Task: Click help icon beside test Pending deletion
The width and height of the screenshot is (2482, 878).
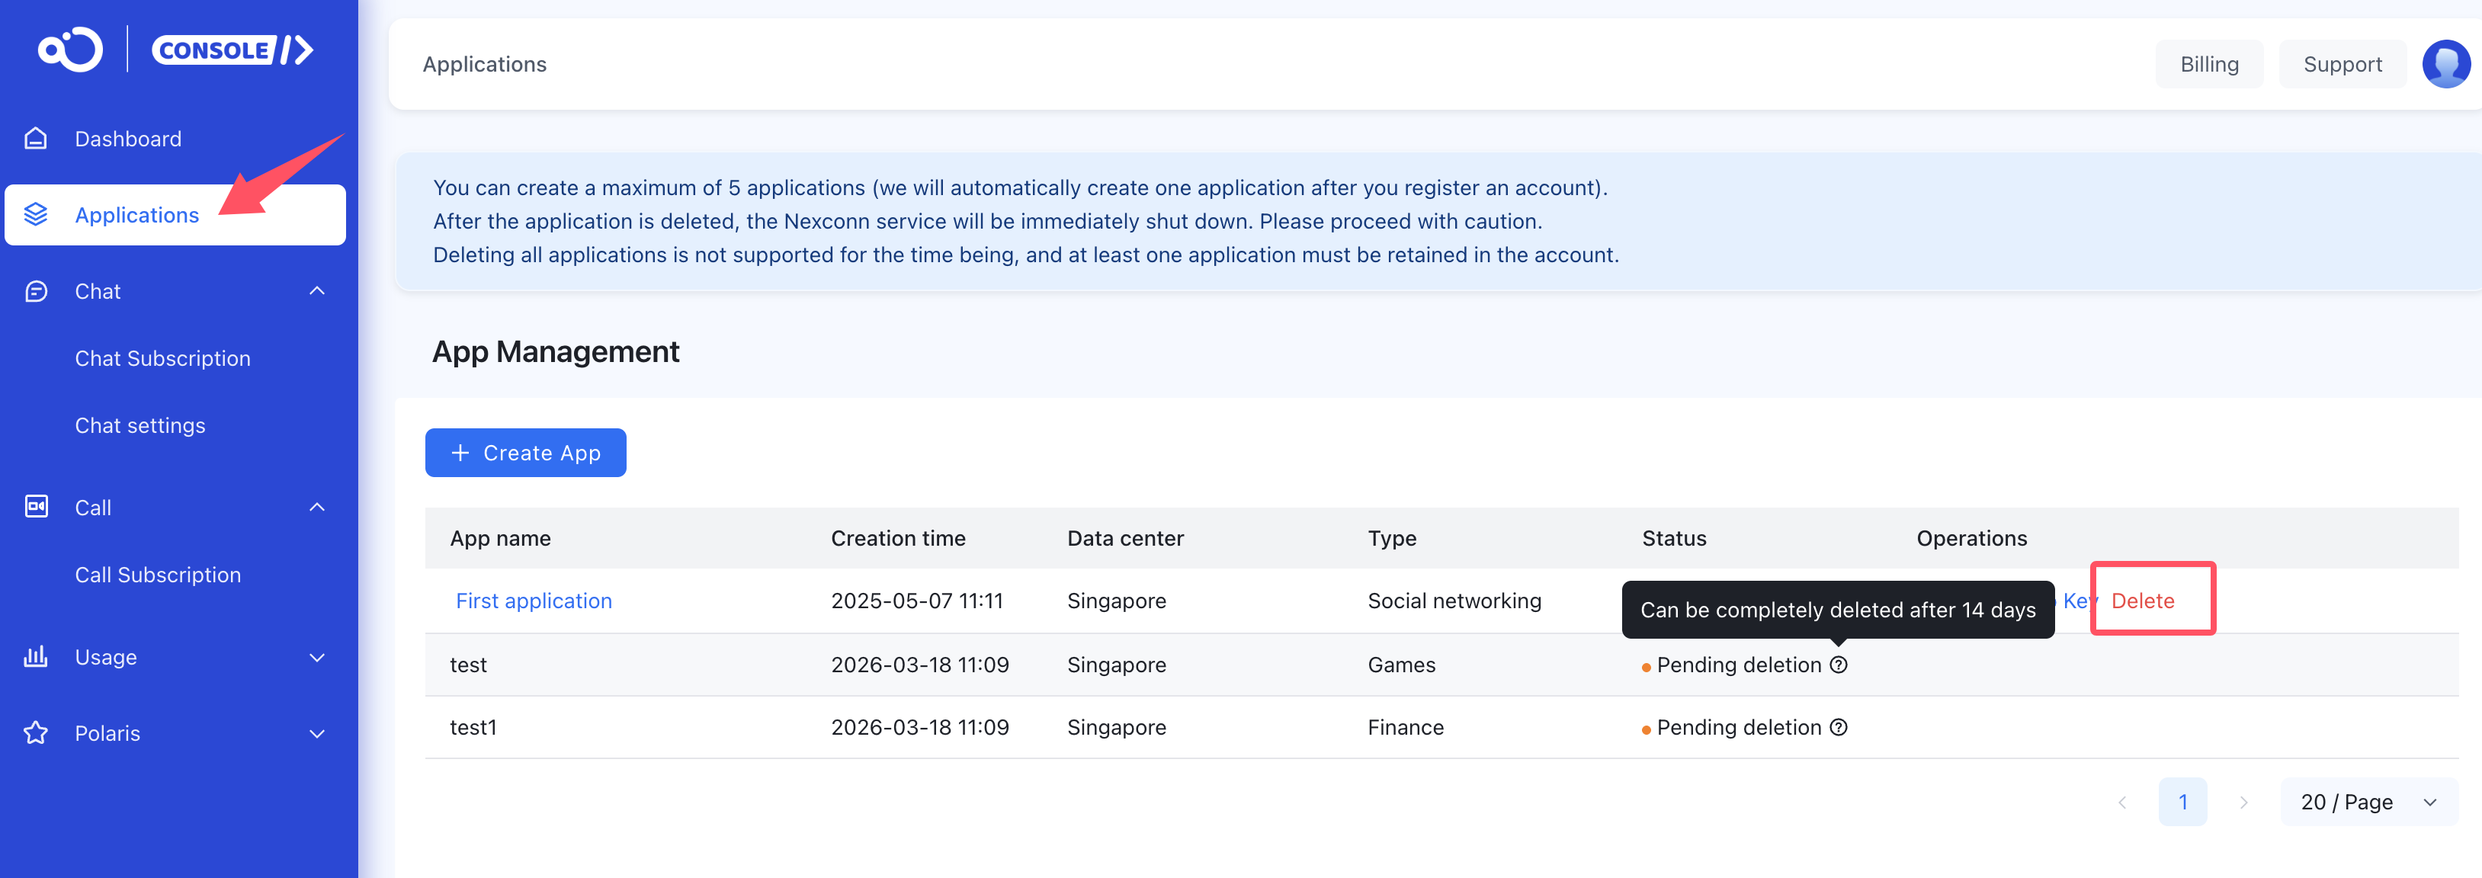Action: [x=1839, y=665]
